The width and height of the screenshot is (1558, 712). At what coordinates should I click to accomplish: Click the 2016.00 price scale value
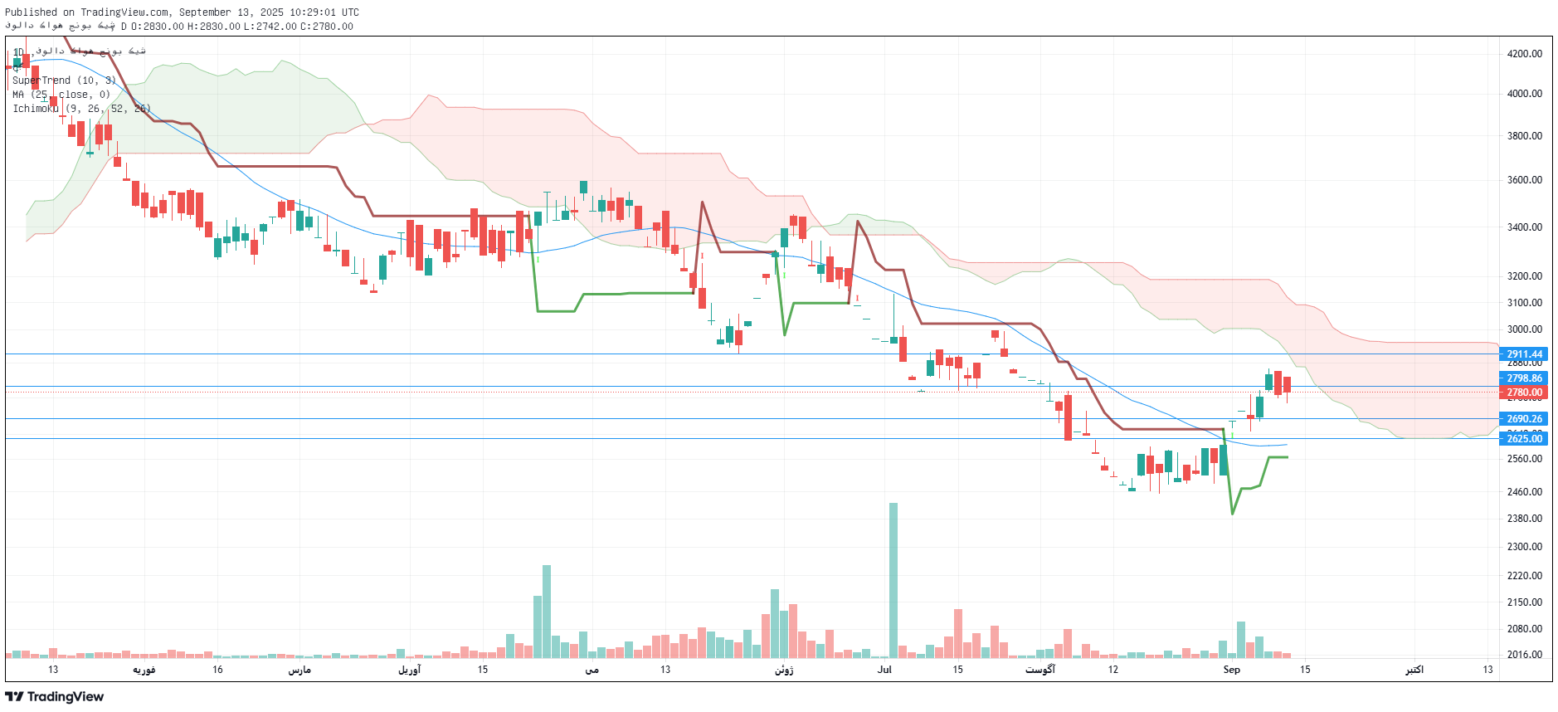pyautogui.click(x=1524, y=655)
